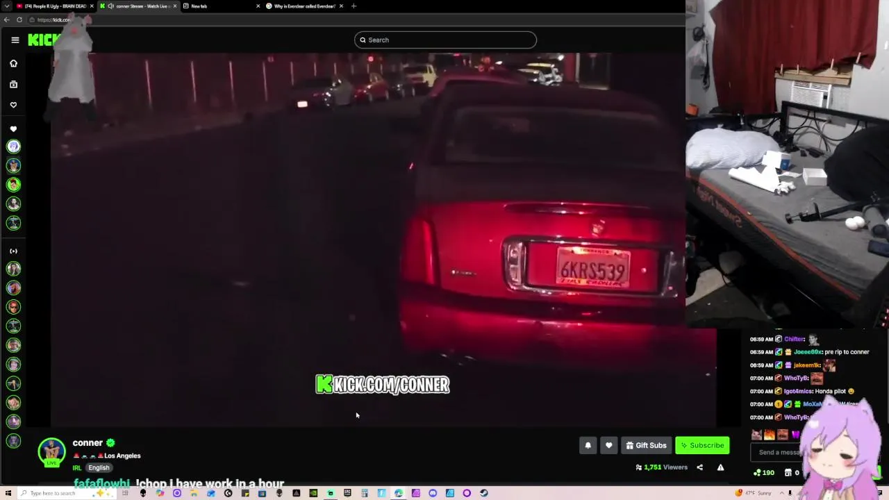Screen dimensions: 889x500
Task: Open Discord from the taskbar
Action: coord(433,493)
